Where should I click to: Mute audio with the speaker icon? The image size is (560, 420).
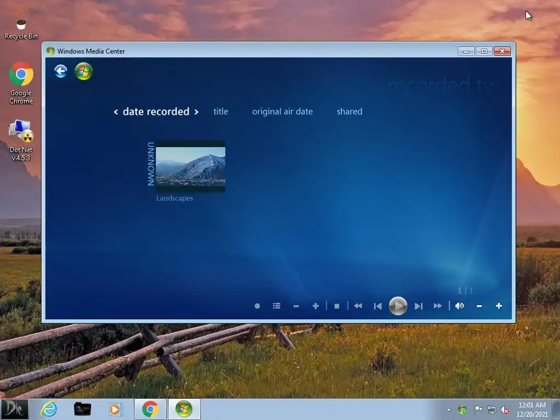click(x=459, y=306)
